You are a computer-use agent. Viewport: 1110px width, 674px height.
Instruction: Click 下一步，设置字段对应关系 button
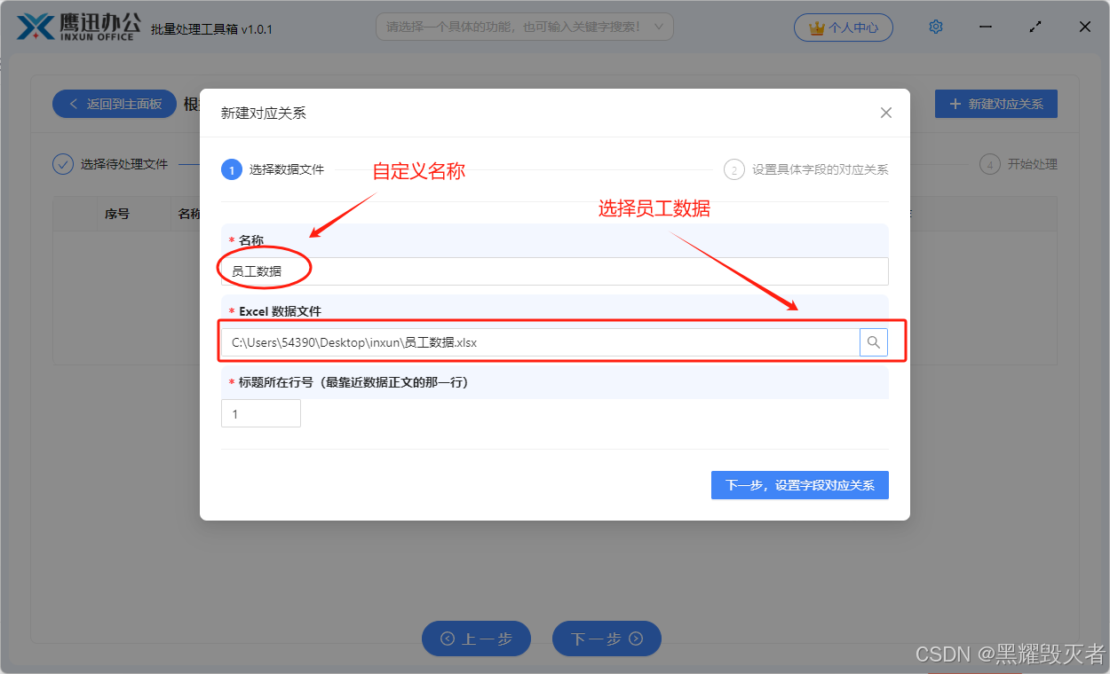pyautogui.click(x=800, y=485)
